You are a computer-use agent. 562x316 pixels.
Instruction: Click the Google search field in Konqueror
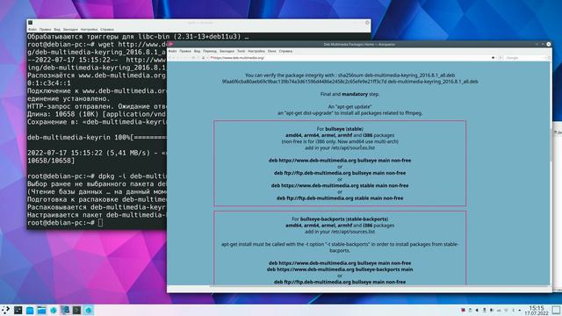[525, 58]
